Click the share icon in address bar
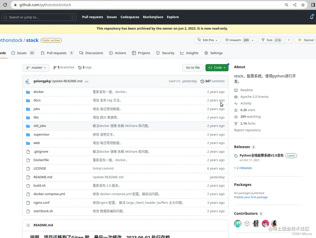The width and height of the screenshot is (316, 238). click(x=295, y=5)
